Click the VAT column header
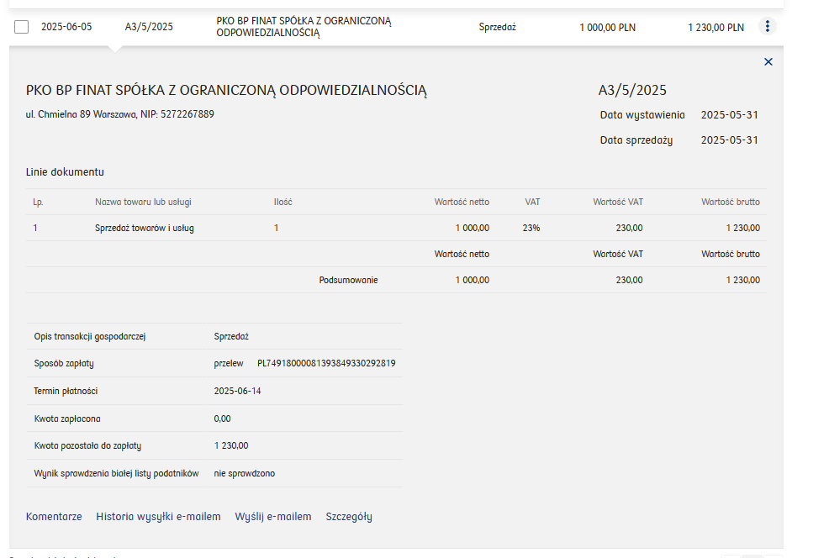This screenshot has height=558, width=829. pos(532,202)
